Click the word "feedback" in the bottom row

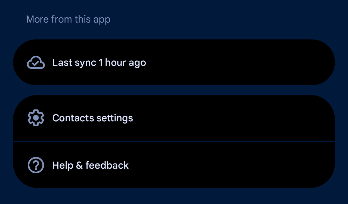pos(107,165)
